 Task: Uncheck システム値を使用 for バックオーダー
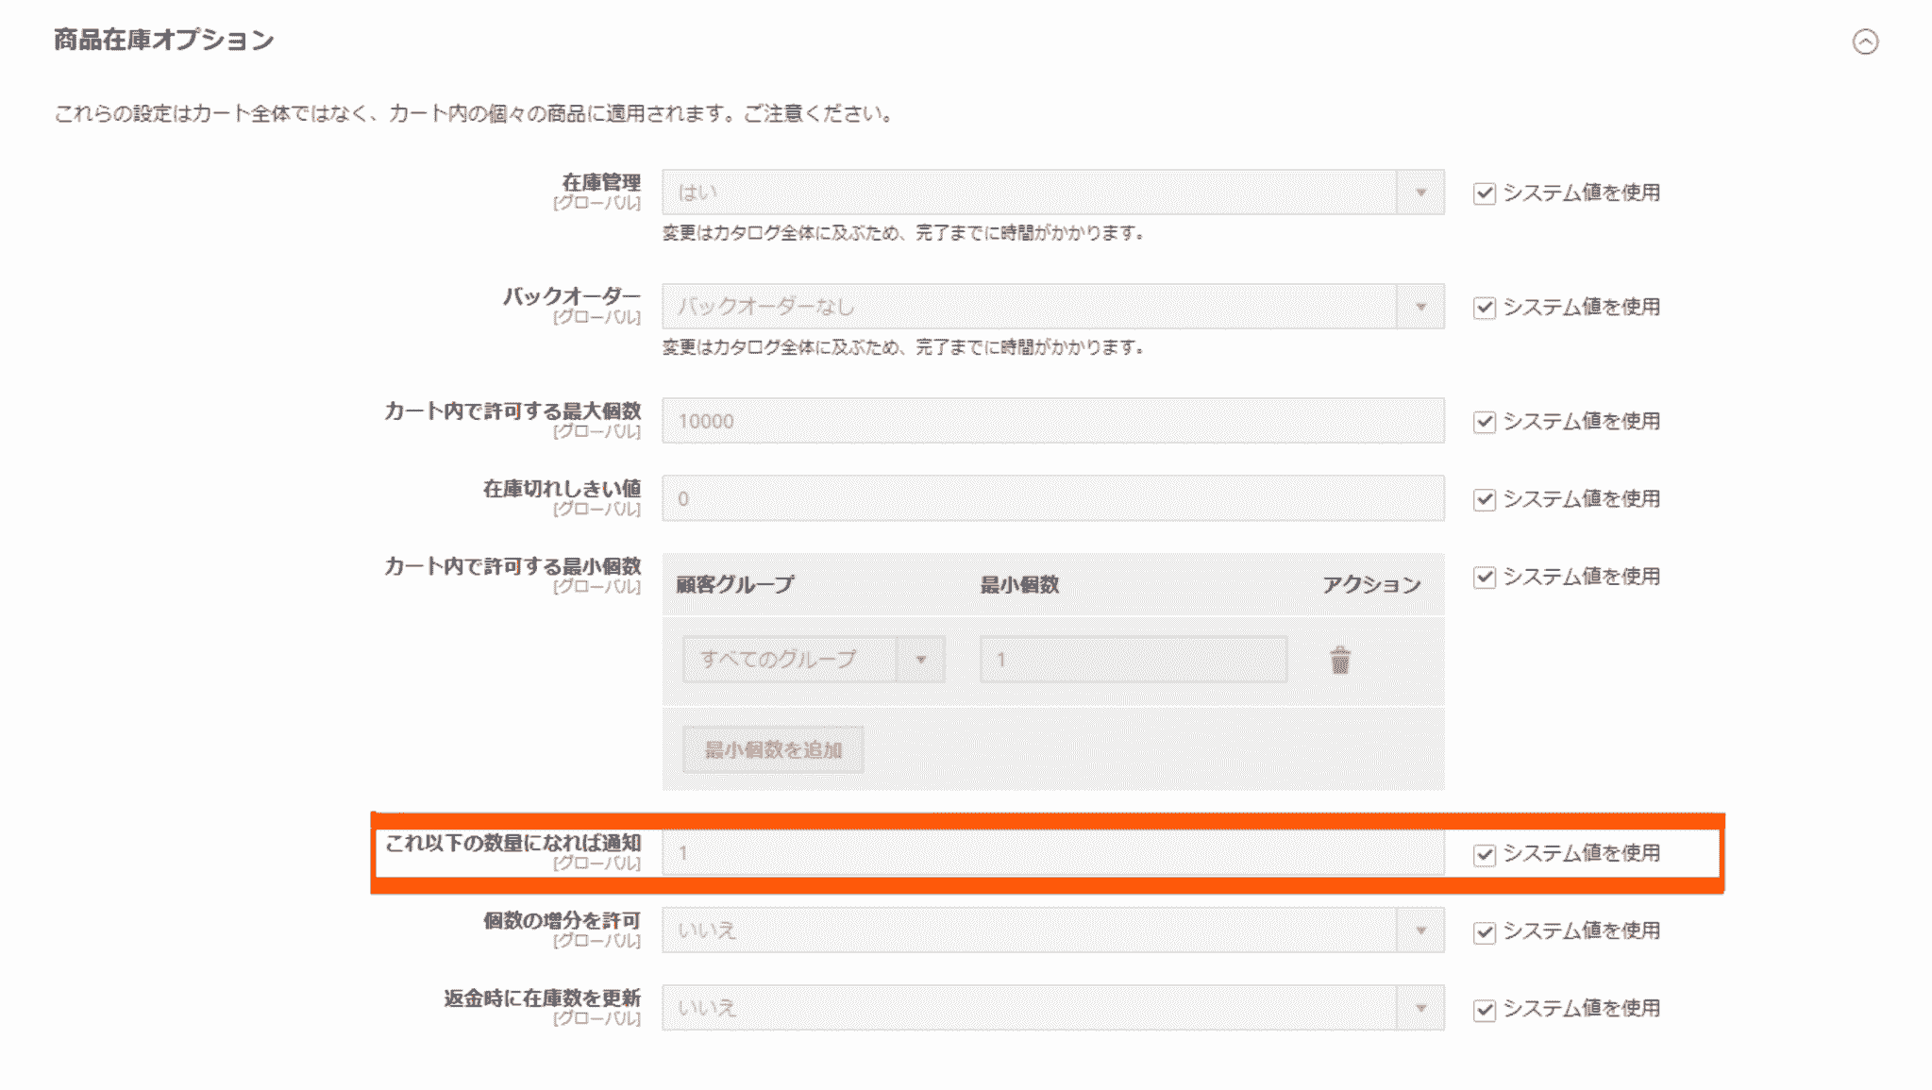(x=1484, y=307)
